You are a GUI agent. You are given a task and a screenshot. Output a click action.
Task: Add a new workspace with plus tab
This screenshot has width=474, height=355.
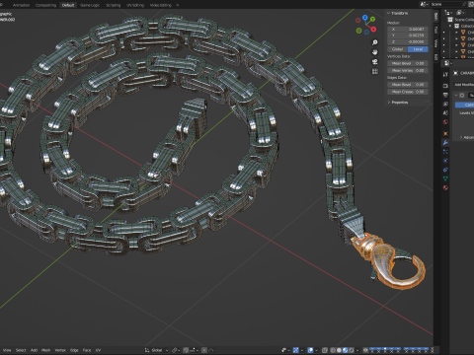click(178, 5)
